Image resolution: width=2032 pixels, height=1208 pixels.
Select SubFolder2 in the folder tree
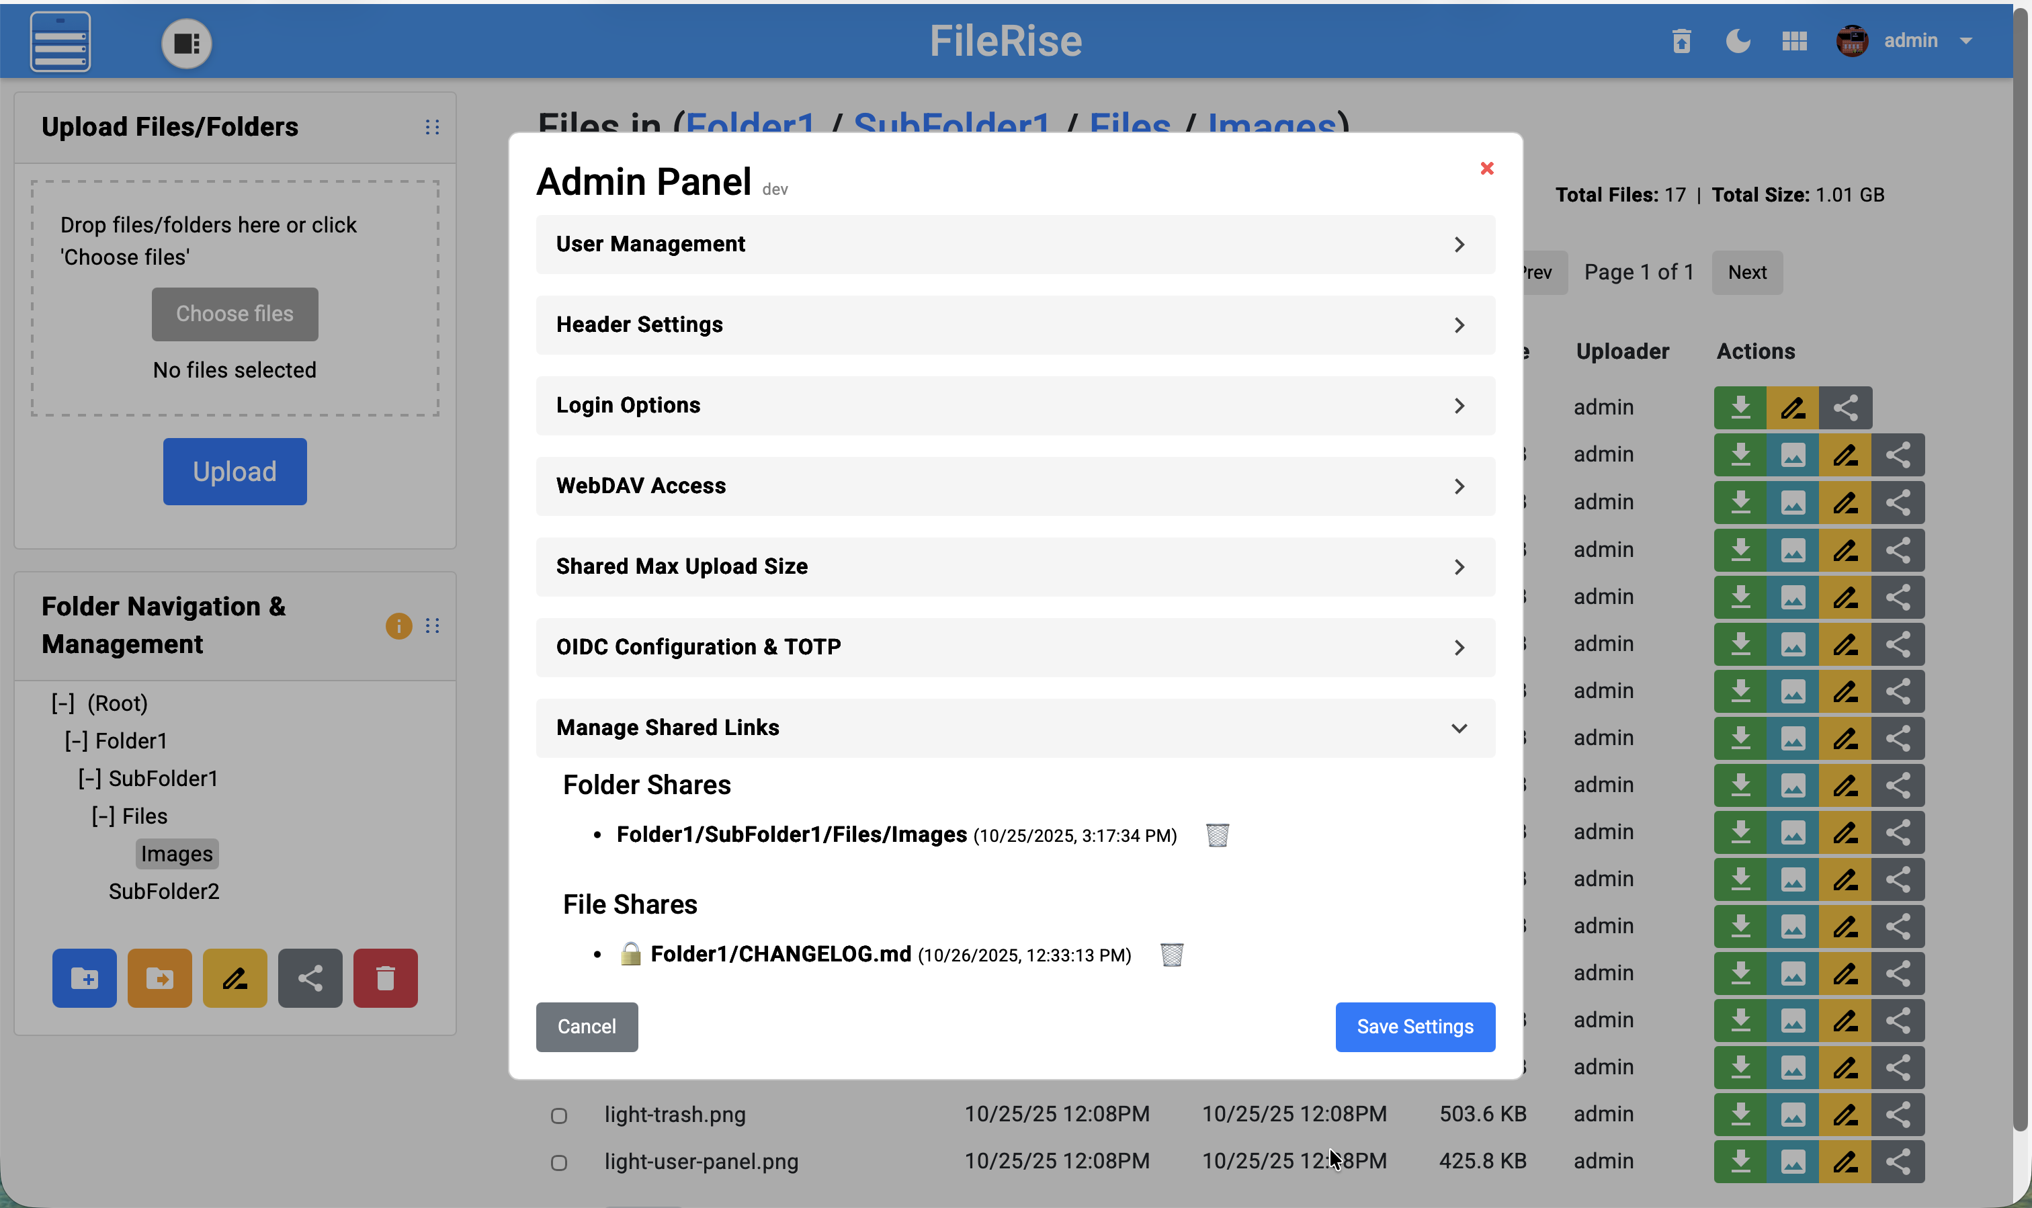tap(164, 892)
